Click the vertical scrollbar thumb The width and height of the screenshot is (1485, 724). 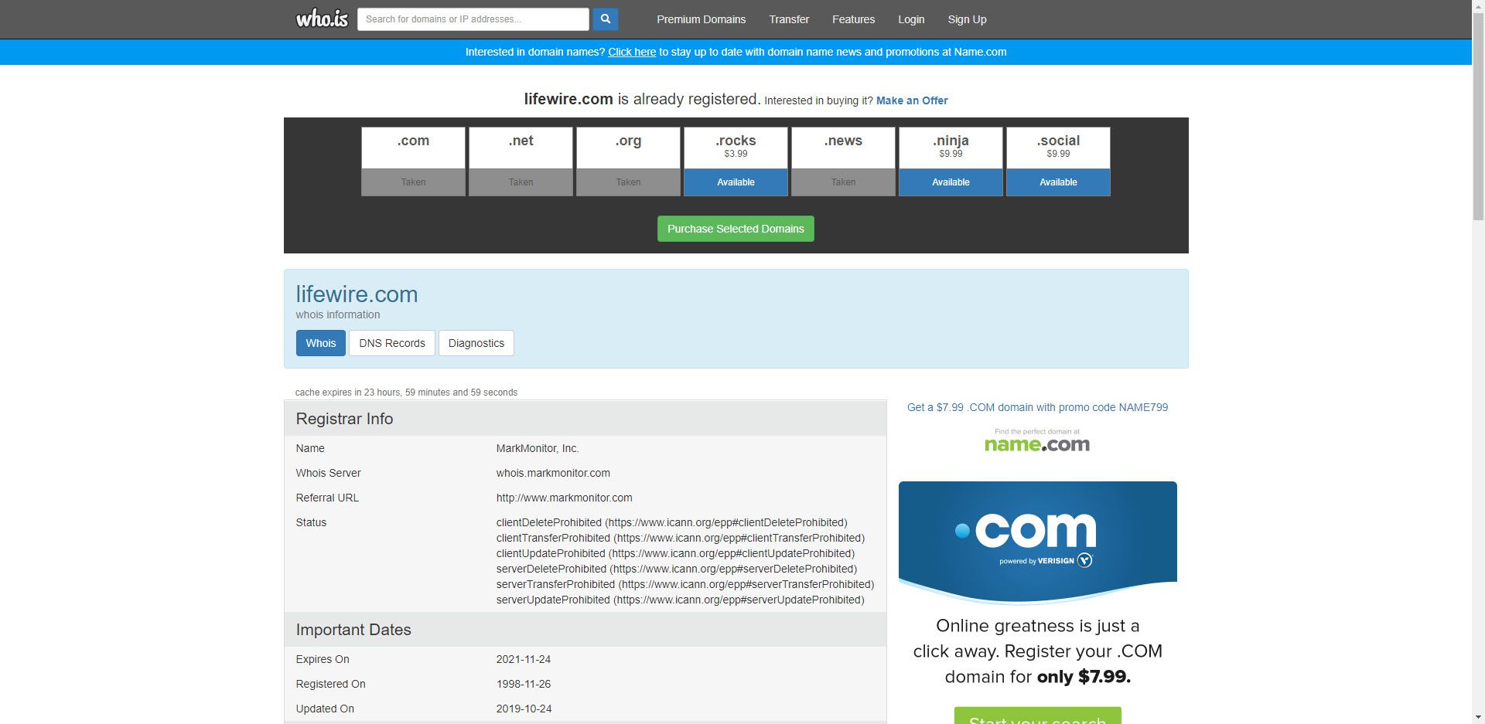pyautogui.click(x=1478, y=117)
